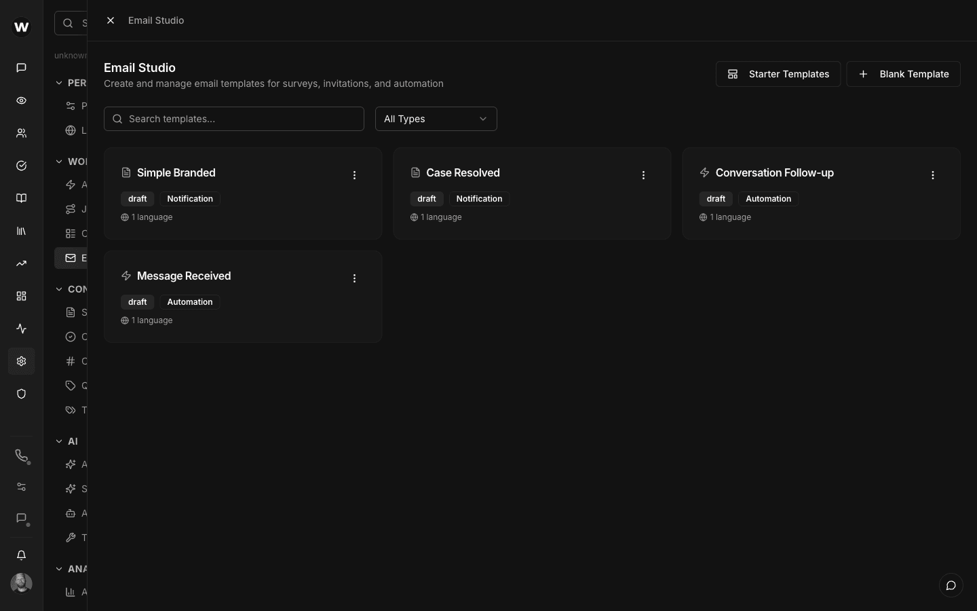Create a Blank Template
The image size is (977, 611).
(x=903, y=74)
